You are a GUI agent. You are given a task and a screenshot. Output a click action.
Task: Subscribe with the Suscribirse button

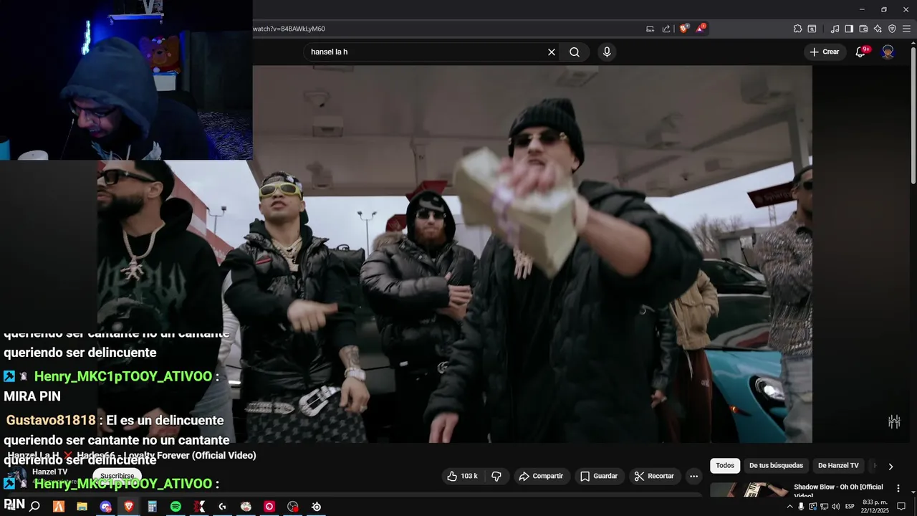click(x=117, y=476)
